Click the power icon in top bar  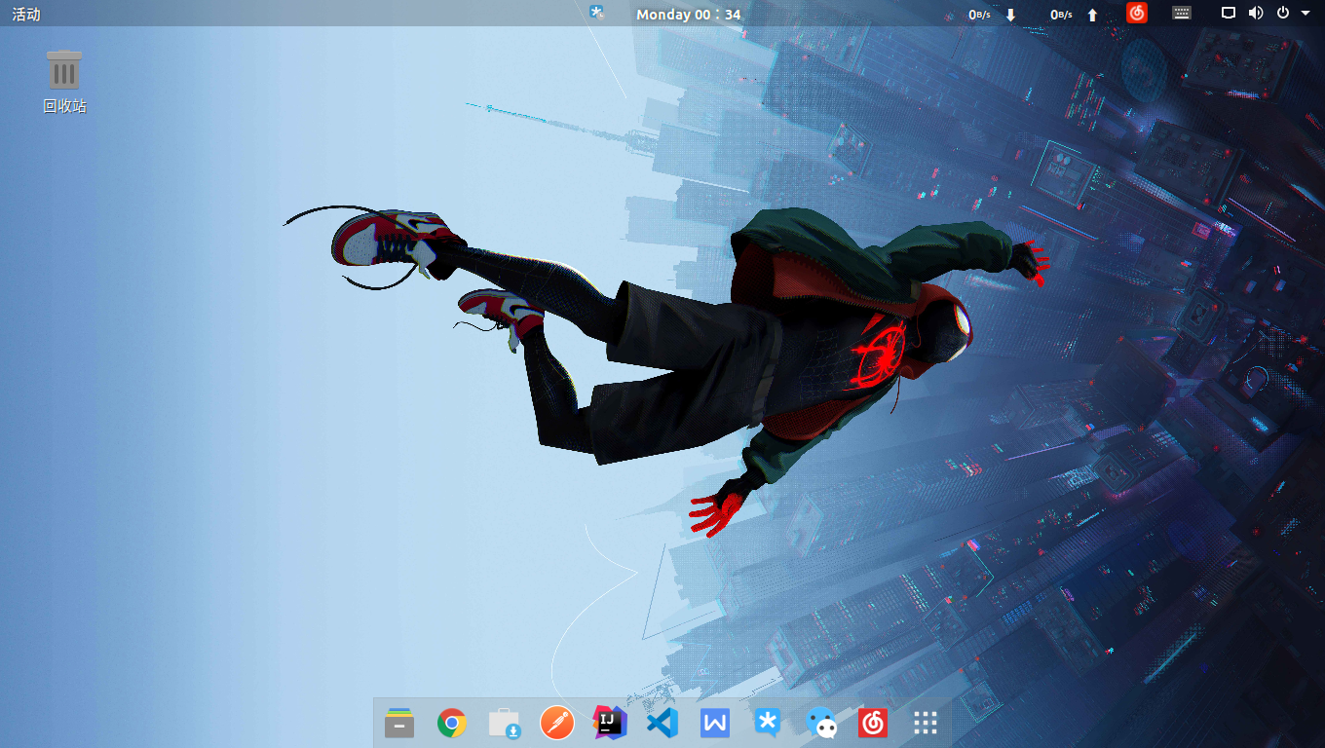click(1282, 14)
